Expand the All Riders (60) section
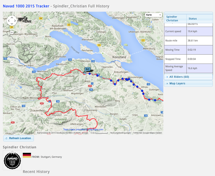 coord(188,77)
